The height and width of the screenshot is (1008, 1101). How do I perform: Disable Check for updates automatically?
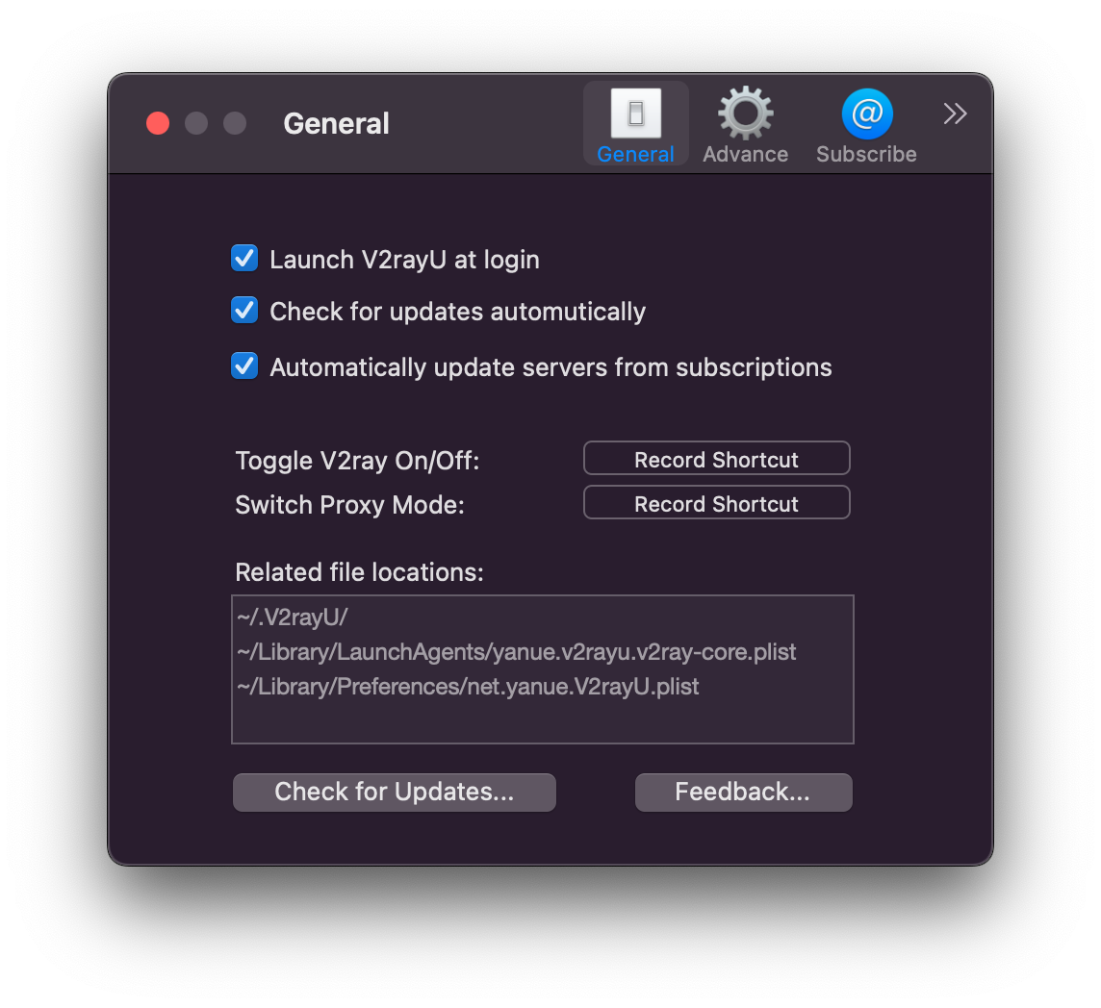244,310
